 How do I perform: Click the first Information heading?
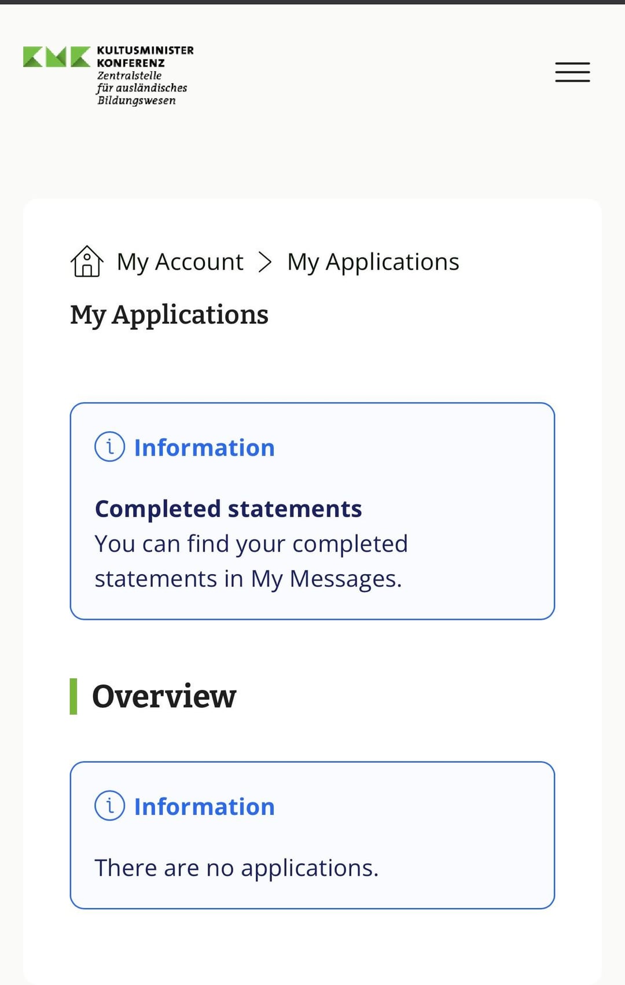[x=204, y=448]
